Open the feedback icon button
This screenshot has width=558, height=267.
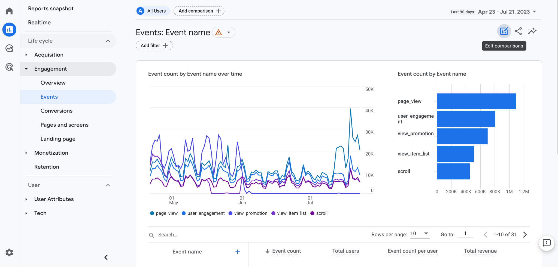point(547,243)
